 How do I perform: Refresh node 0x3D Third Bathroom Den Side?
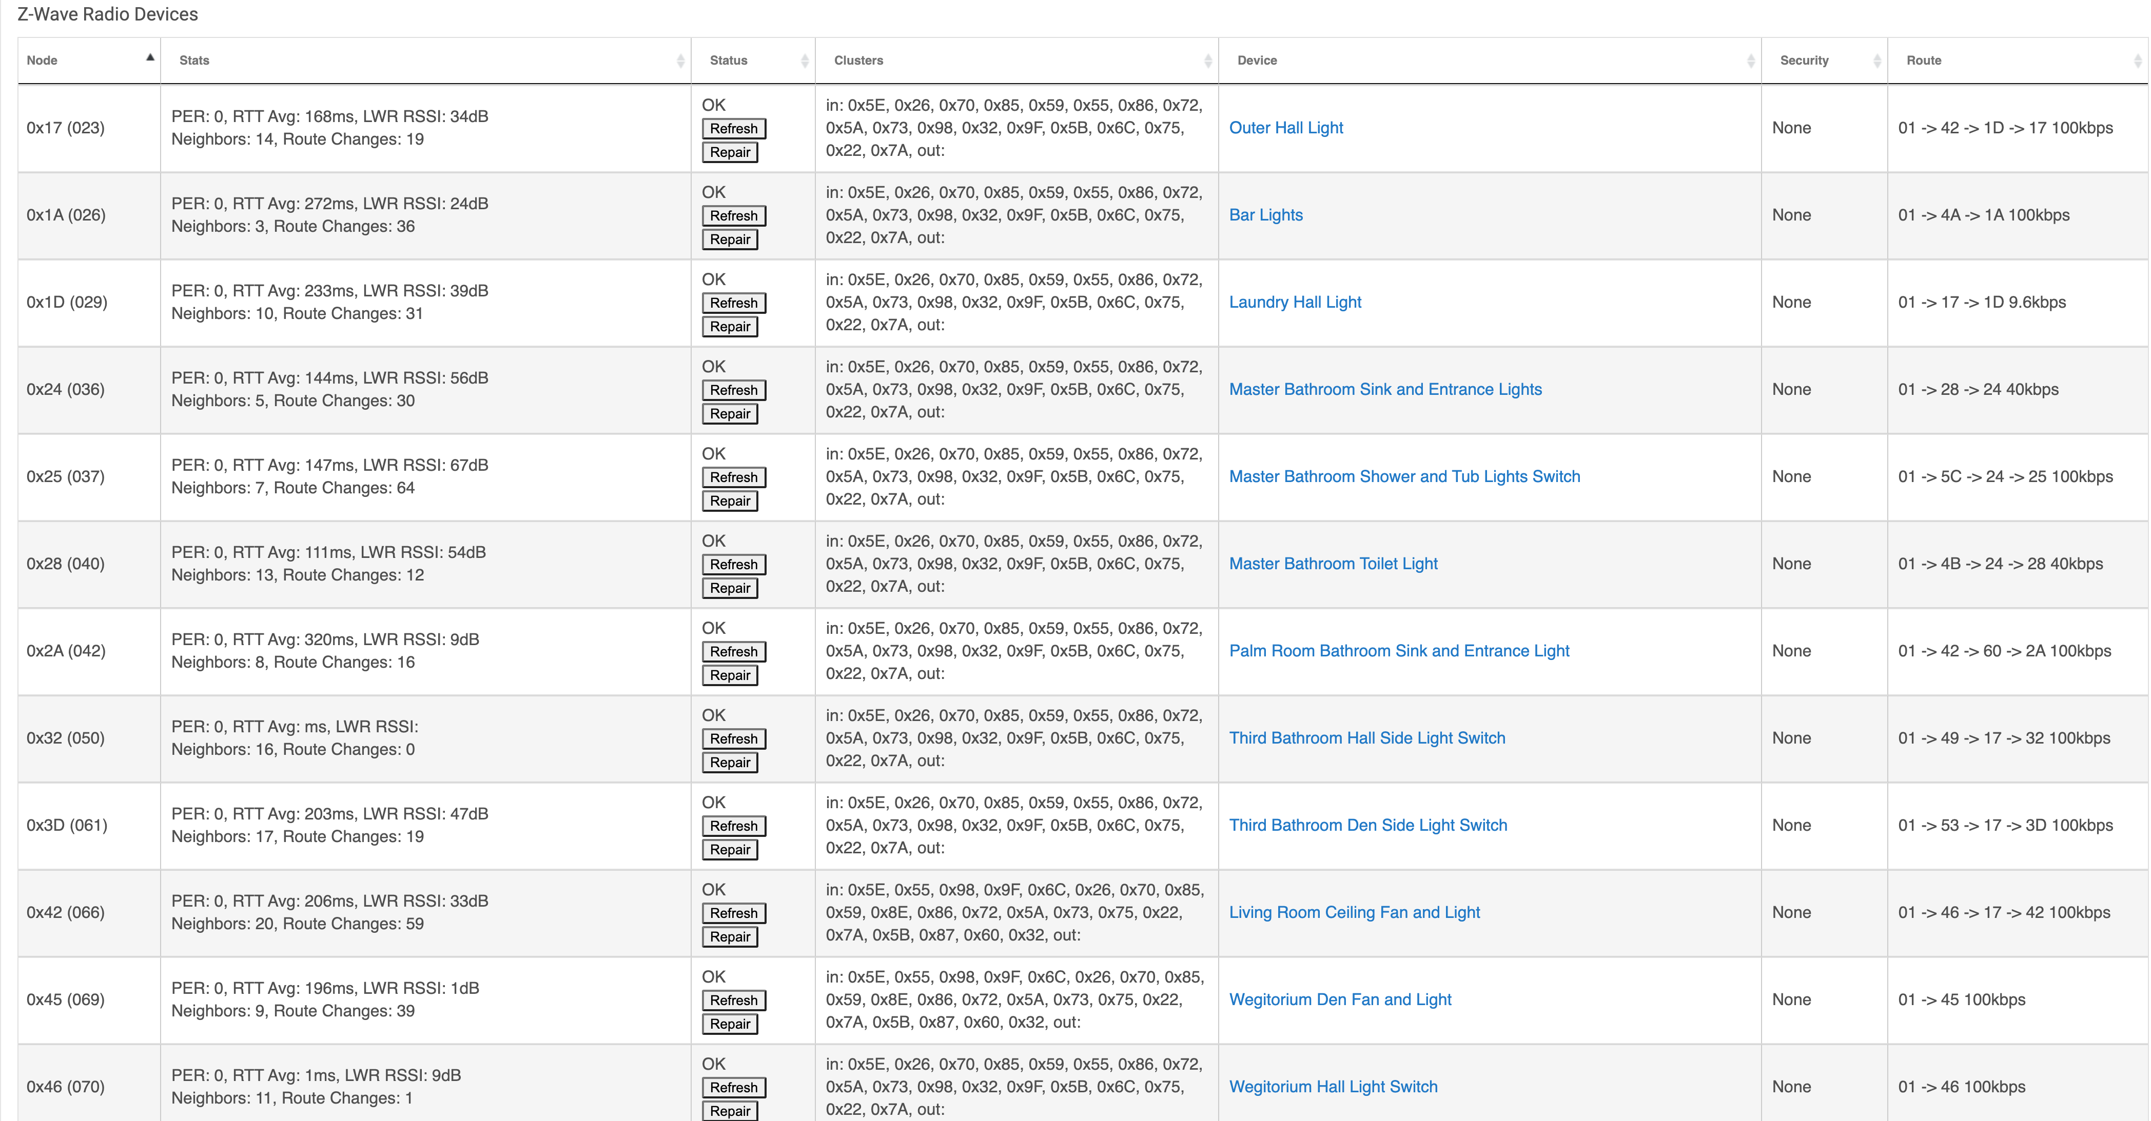(734, 826)
